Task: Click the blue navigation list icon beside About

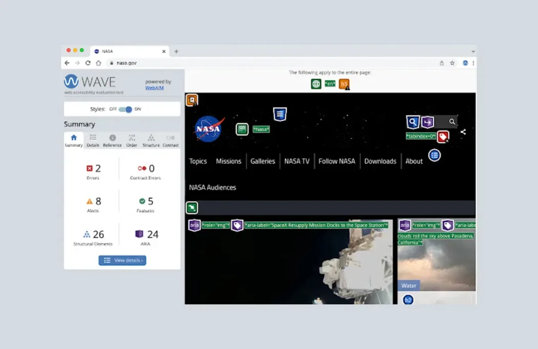Action: coord(434,155)
